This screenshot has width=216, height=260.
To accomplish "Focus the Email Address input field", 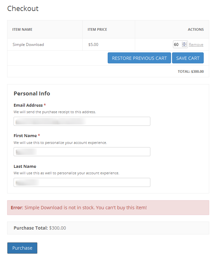I will pos(82,121).
